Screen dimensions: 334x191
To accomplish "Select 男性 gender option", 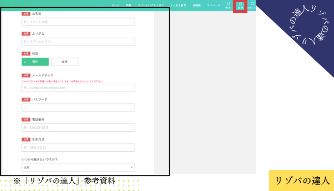I will [x=35, y=62].
